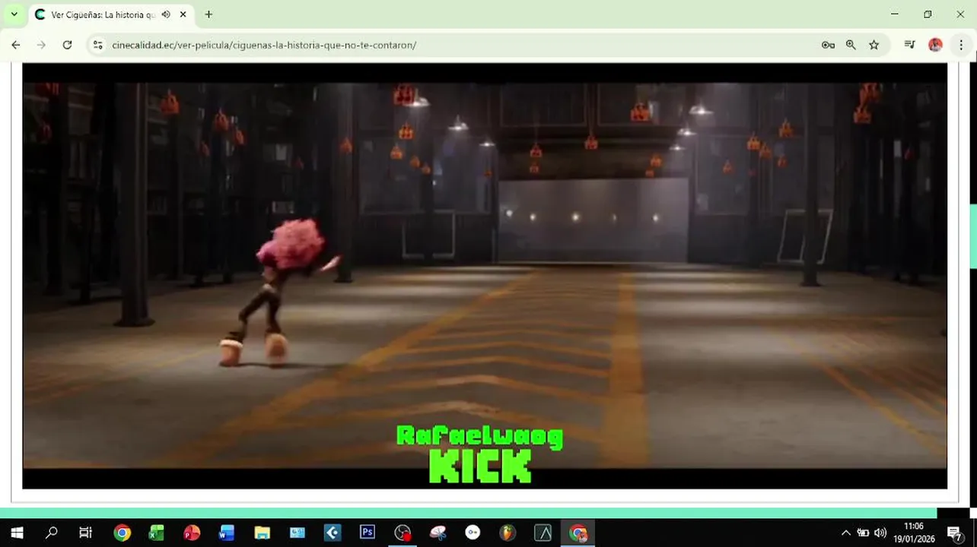Viewport: 977px width, 547px height.
Task: Show hidden system tray icons
Action: click(x=845, y=533)
